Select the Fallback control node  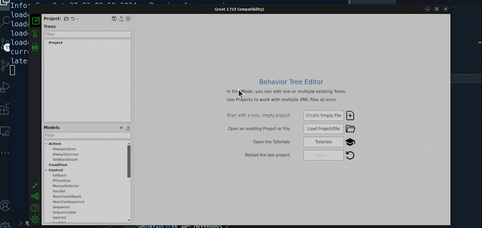(60, 175)
